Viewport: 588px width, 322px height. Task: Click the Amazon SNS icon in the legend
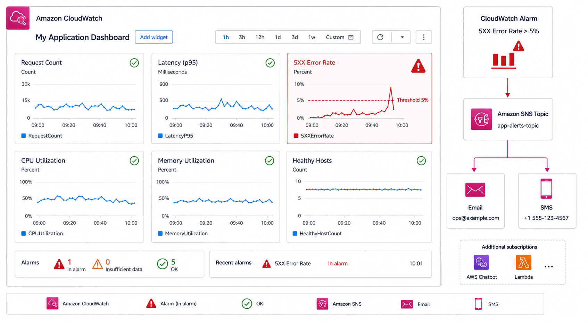[322, 304]
